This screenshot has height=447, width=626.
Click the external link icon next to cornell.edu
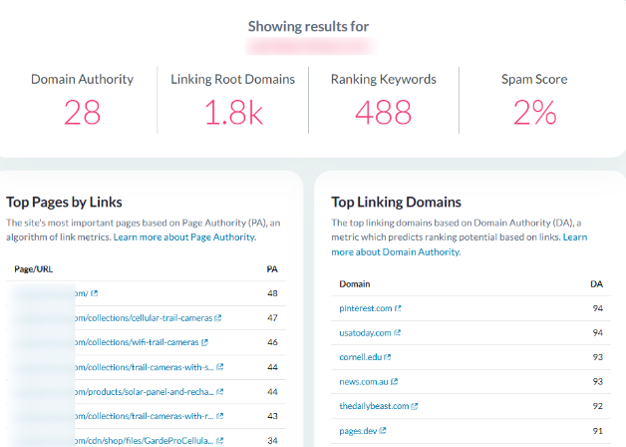pyautogui.click(x=389, y=357)
